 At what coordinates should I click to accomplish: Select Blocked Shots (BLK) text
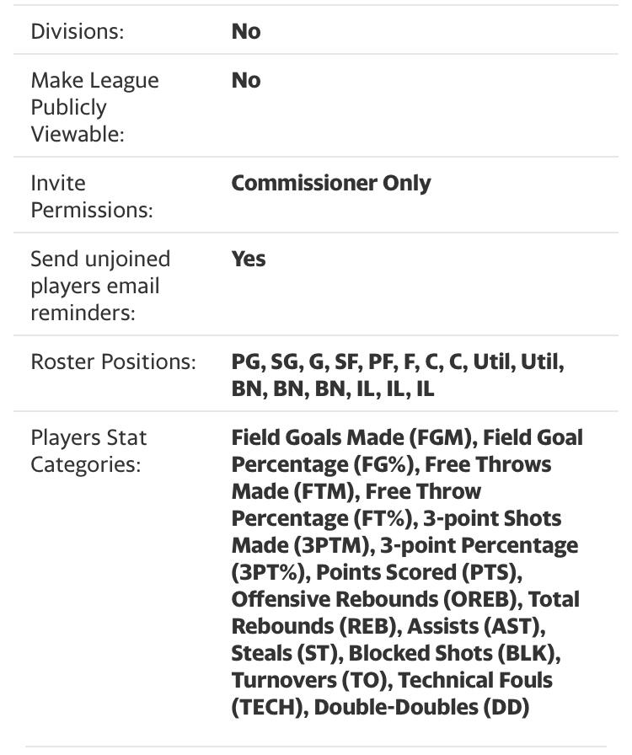click(x=453, y=653)
